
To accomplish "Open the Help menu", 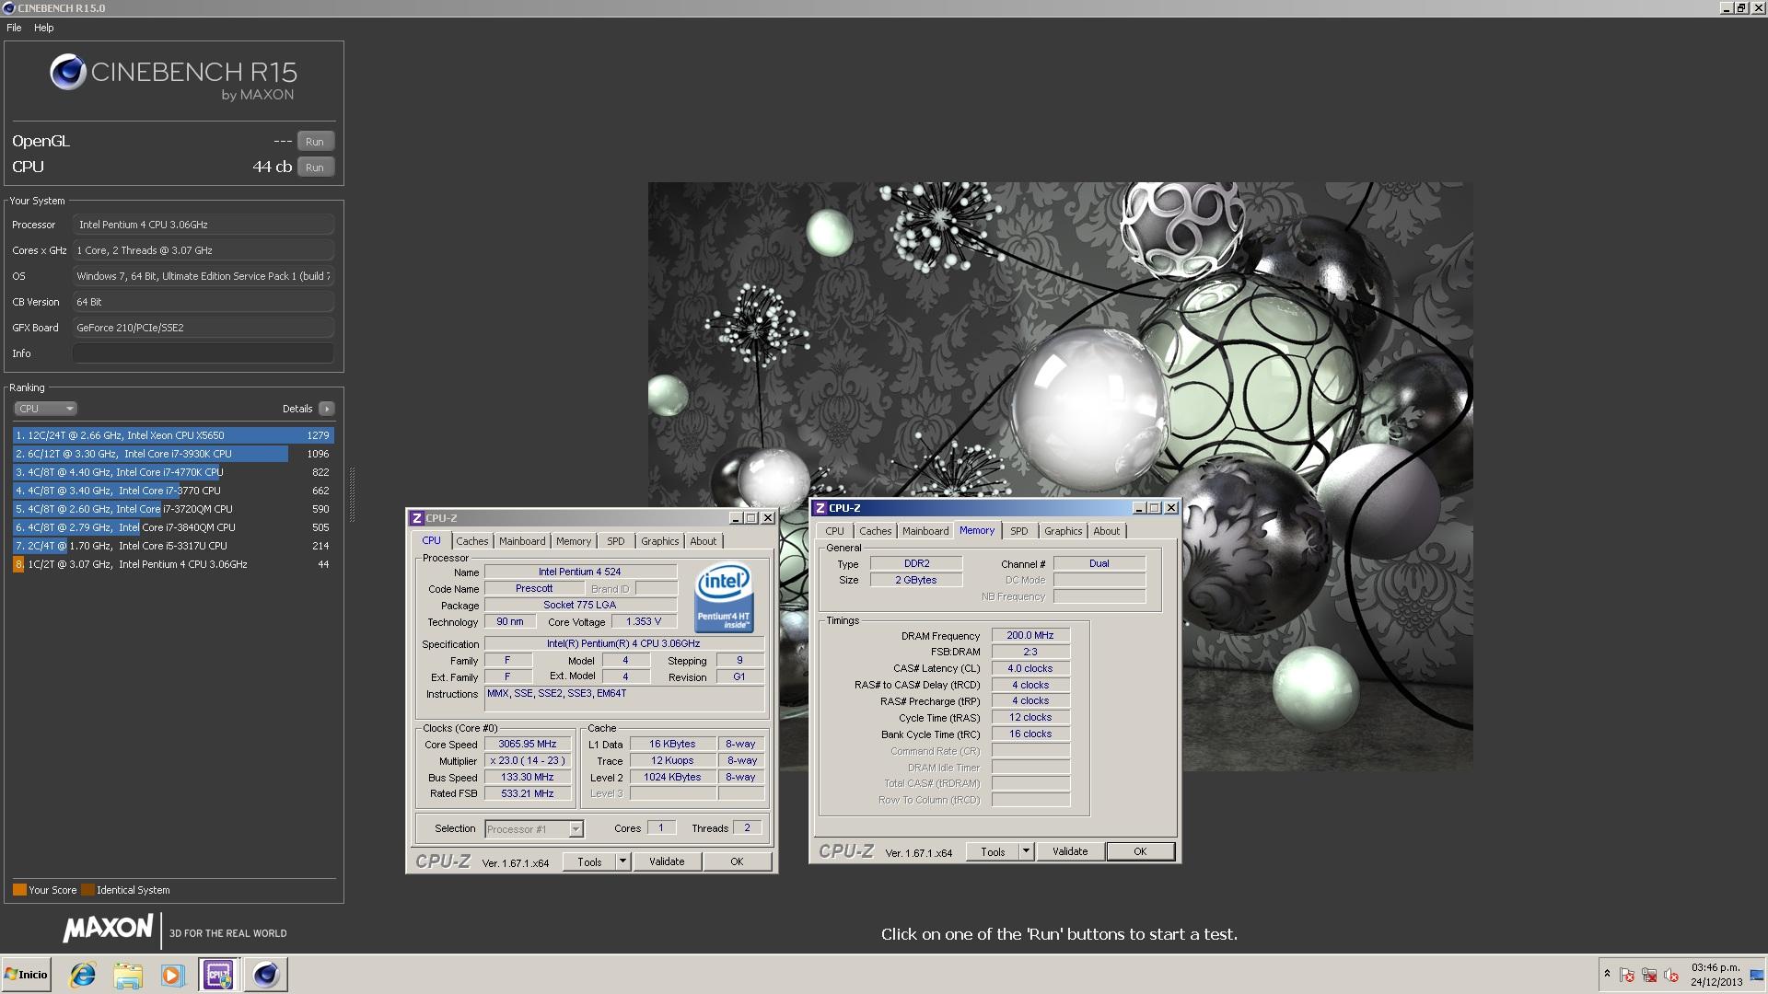I will click(x=44, y=28).
